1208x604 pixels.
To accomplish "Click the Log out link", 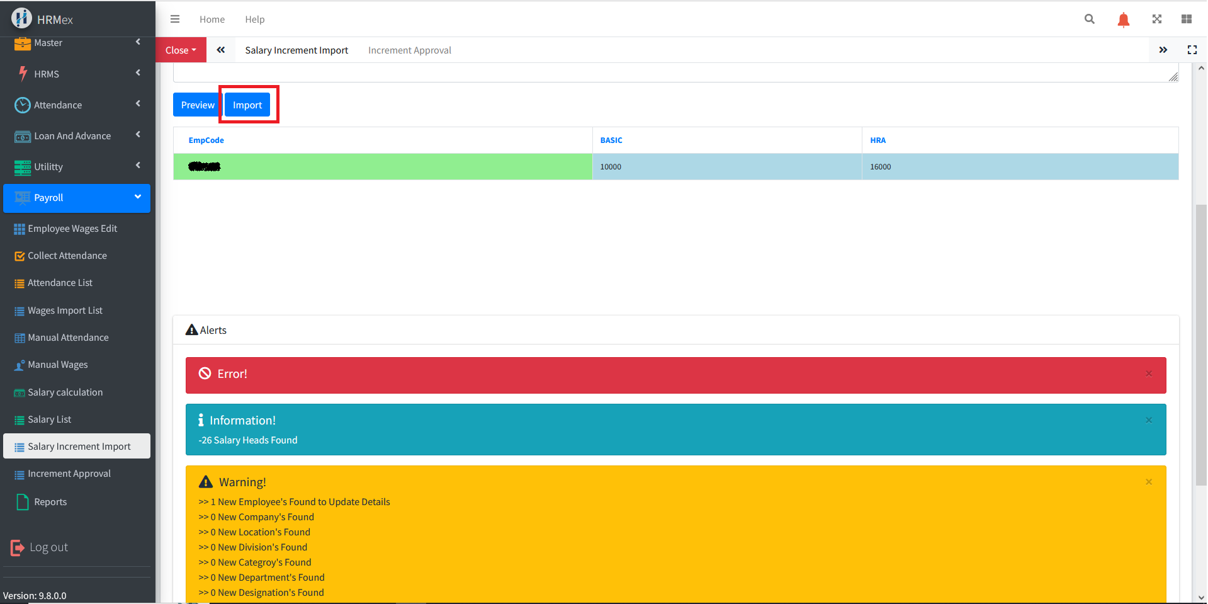I will 48,547.
